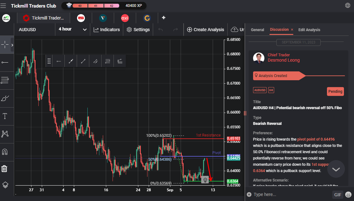
Task: Pick the horizontal ray tool in floating toolbar
Action: (59, 61)
